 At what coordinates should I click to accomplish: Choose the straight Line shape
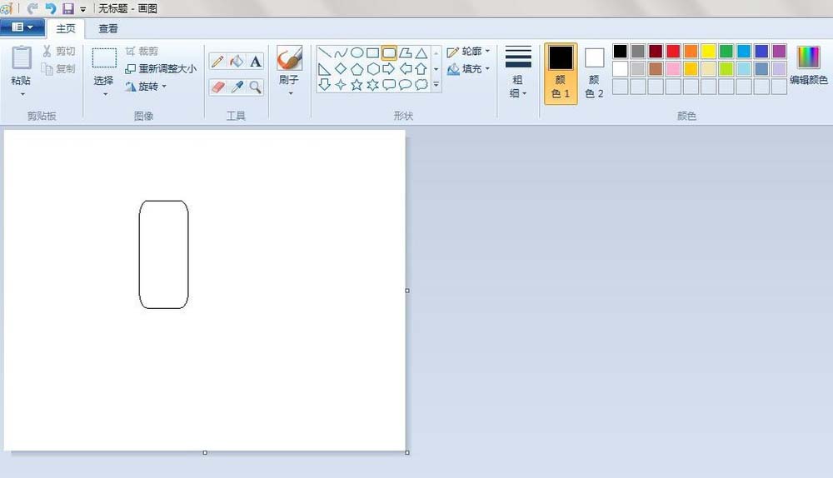click(325, 52)
